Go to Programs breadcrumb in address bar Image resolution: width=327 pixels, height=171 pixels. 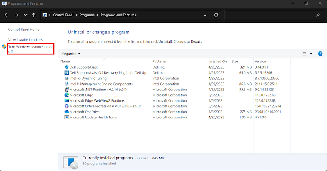click(87, 15)
